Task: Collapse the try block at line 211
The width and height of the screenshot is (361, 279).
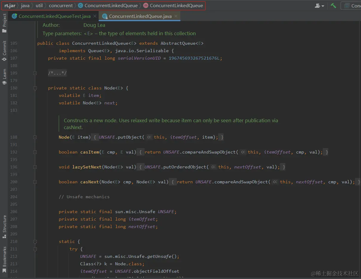Action: 35,249
